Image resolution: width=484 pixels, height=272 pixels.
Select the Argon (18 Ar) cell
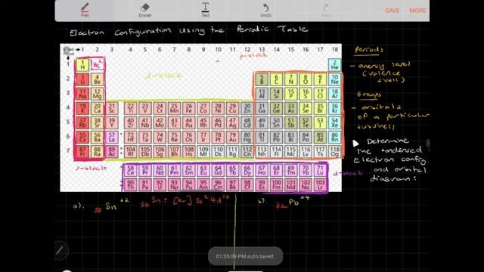[x=334, y=94]
